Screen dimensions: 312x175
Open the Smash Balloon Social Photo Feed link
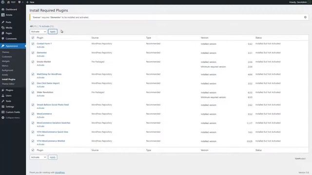[x=53, y=105]
